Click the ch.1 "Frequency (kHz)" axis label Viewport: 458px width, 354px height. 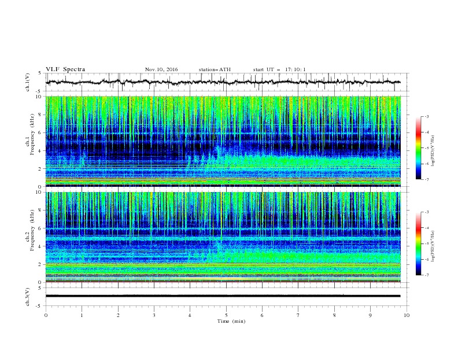32,133
